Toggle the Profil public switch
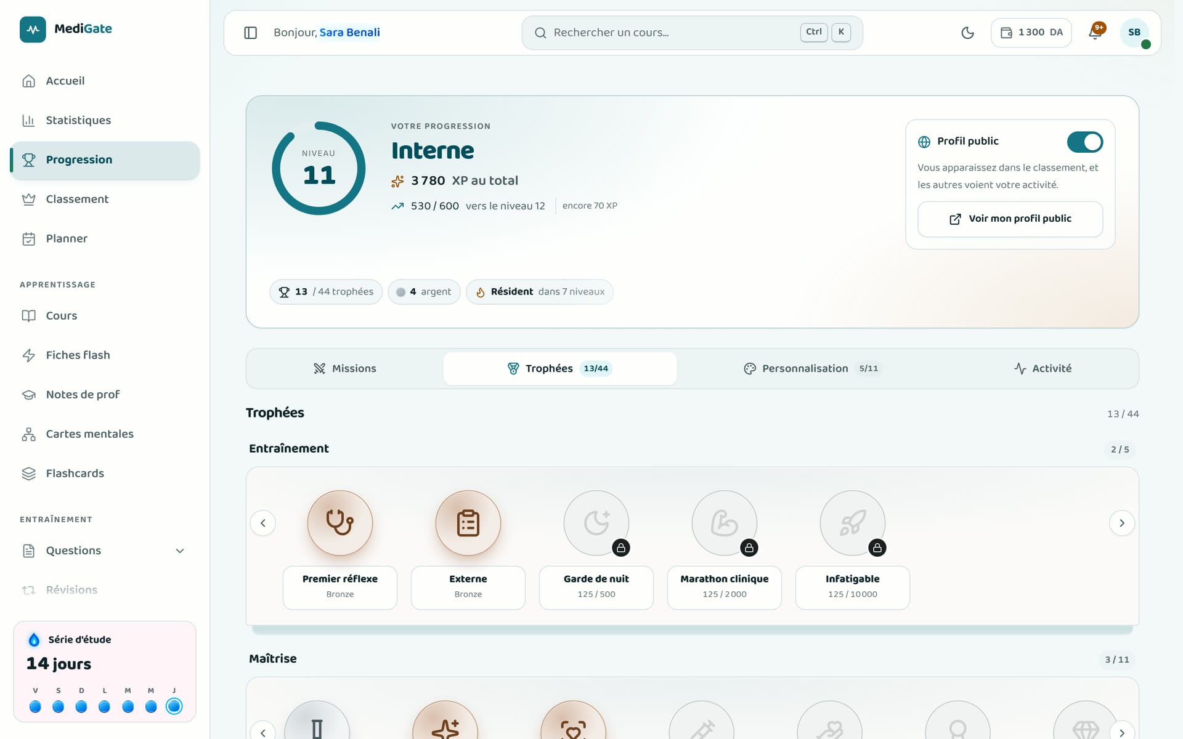The width and height of the screenshot is (1183, 739). [x=1085, y=142]
